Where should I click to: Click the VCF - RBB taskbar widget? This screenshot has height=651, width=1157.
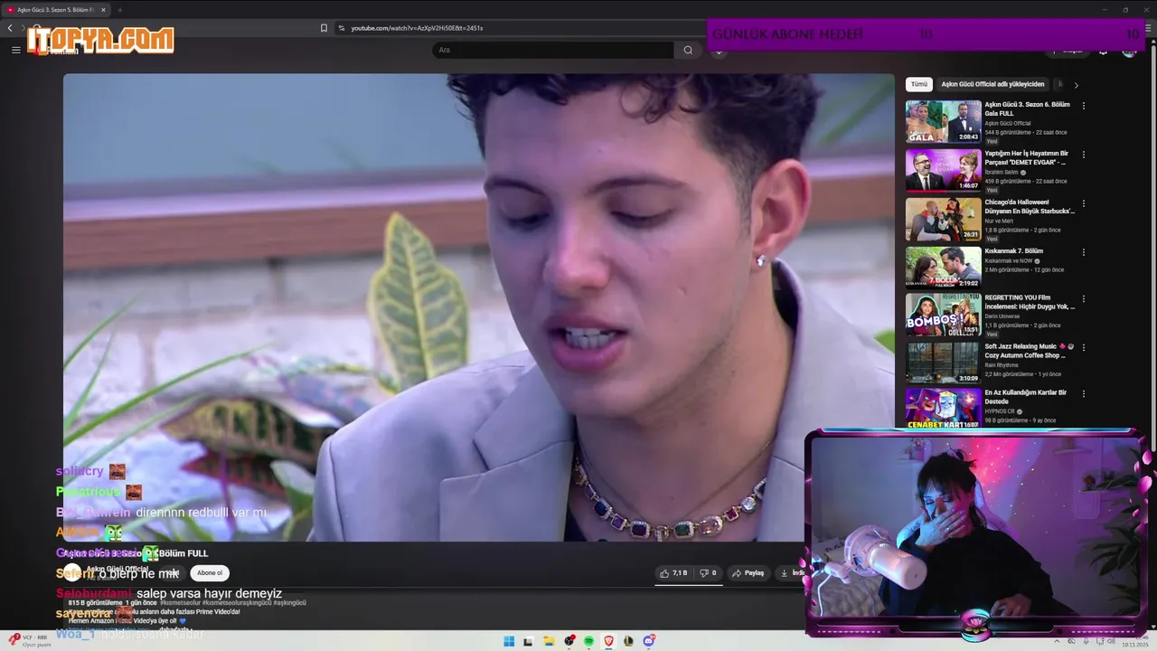point(27,641)
